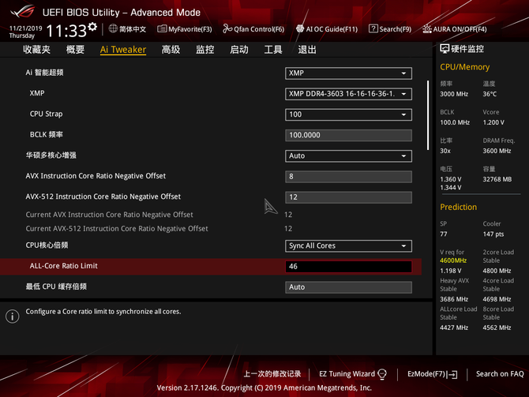Switch to 概要 tab

click(75, 50)
